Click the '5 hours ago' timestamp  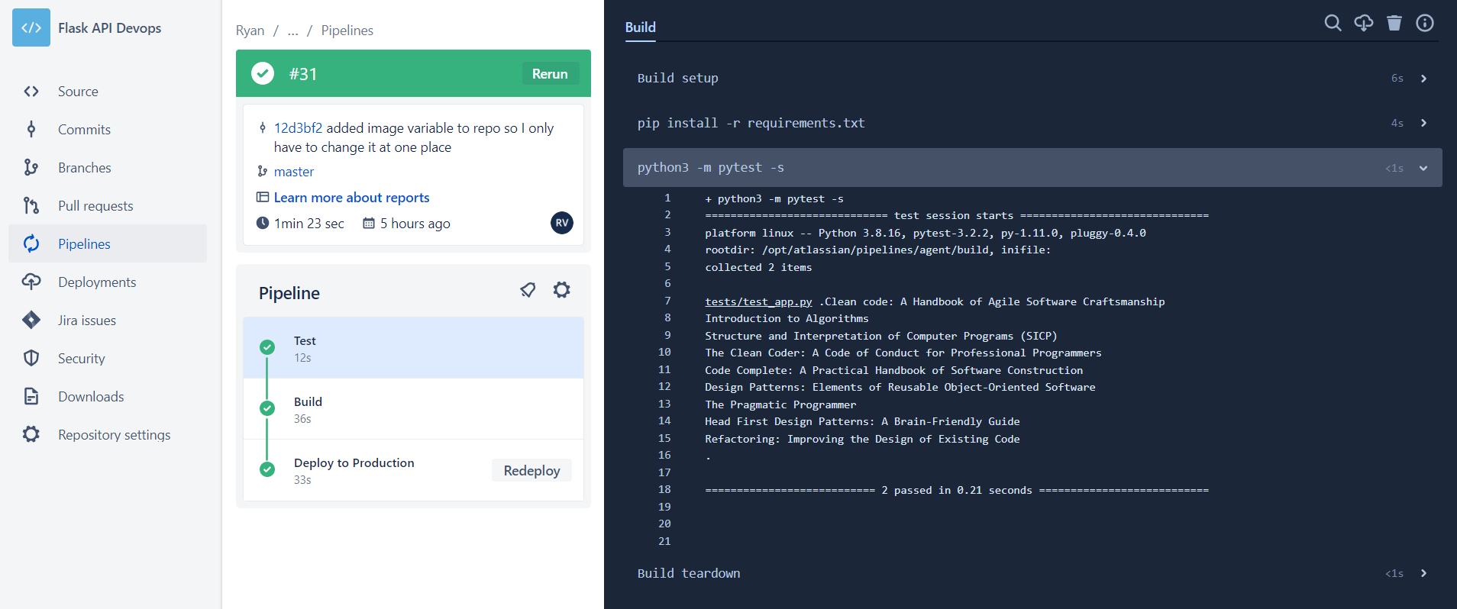pos(415,224)
